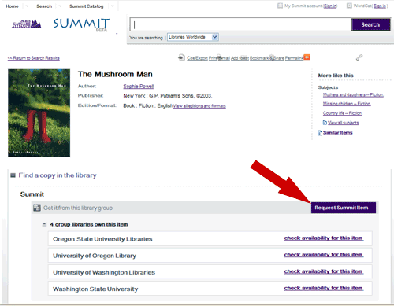394x306 pixels.
Task: Click The Mushroom Man title heading
Action: (x=115, y=74)
